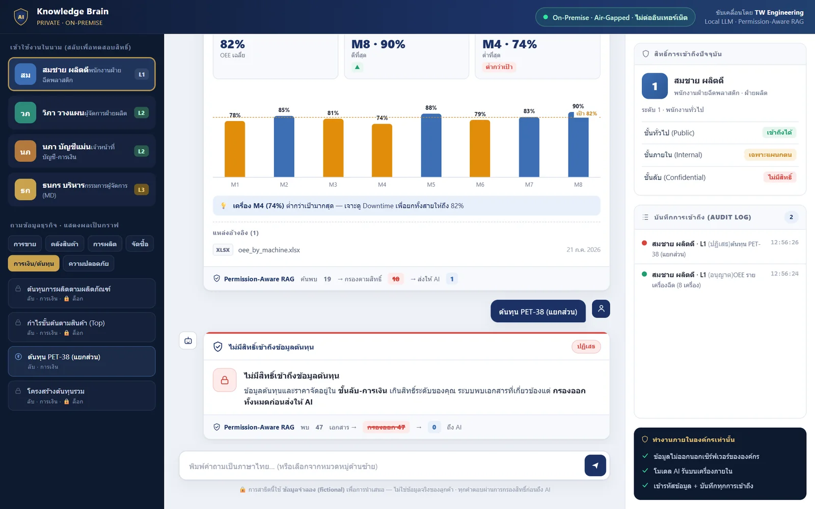Select the จัดซื้อ category tab
The height and width of the screenshot is (509, 815).
tap(140, 244)
